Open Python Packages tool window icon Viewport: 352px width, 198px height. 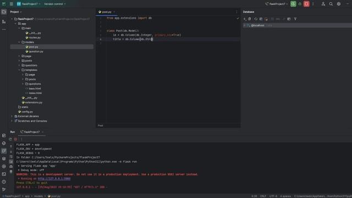point(4,159)
